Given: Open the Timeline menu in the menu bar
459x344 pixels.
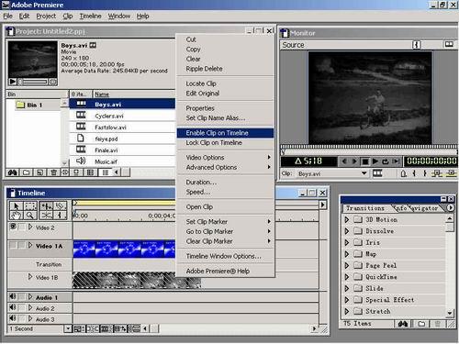Looking at the screenshot, I should [90, 16].
